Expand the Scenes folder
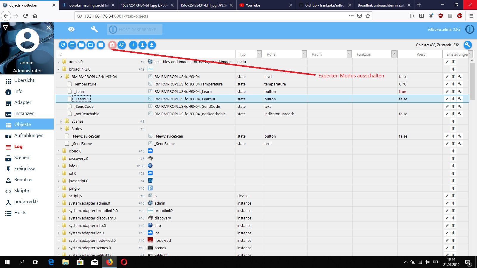This screenshot has width=477, height=268. coord(61,121)
